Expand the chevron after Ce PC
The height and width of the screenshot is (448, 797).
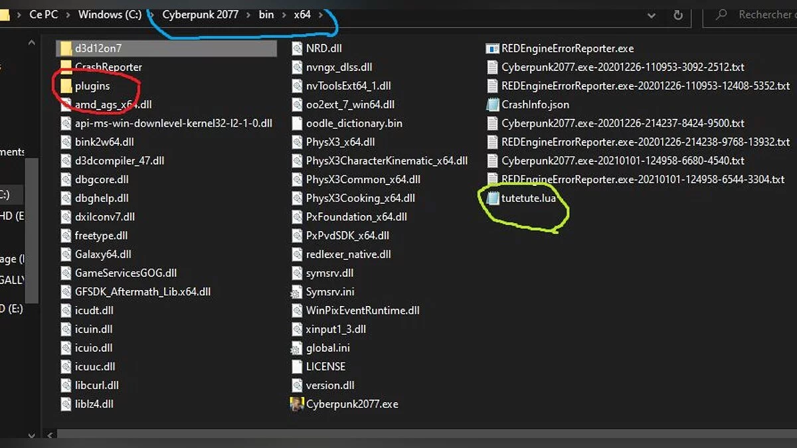(68, 15)
